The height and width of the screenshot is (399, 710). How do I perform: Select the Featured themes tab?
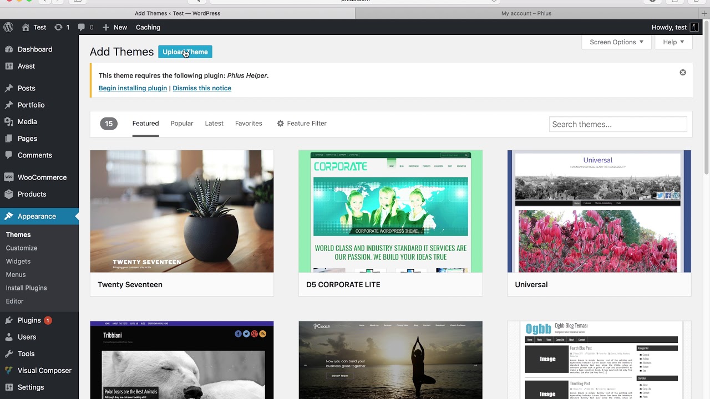[145, 124]
